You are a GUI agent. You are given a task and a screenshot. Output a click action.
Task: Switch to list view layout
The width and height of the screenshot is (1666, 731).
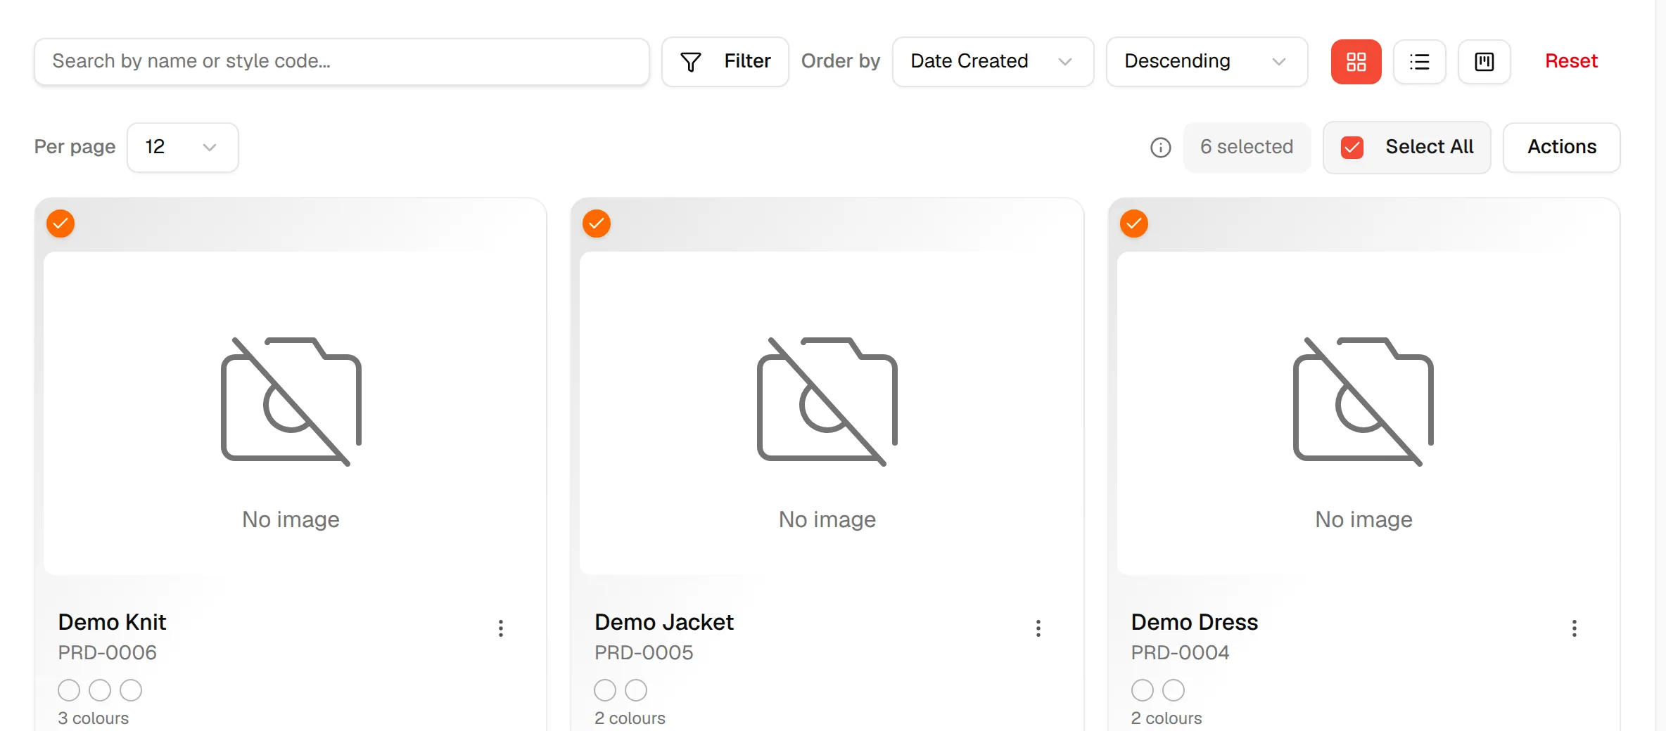1420,62
